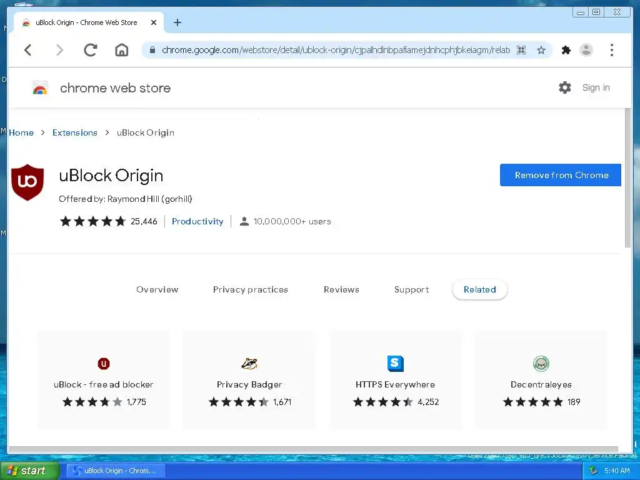Image resolution: width=640 pixels, height=480 pixels.
Task: Click the Decentraleyes round icon
Action: [x=541, y=363]
